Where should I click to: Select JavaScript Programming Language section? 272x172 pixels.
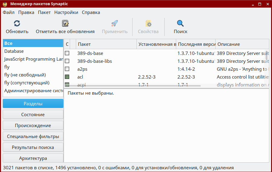coord(33,59)
